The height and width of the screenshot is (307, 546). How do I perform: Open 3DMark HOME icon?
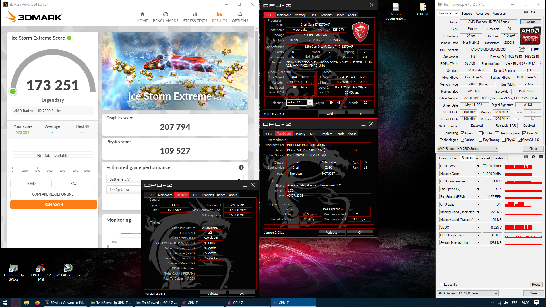[x=142, y=14]
